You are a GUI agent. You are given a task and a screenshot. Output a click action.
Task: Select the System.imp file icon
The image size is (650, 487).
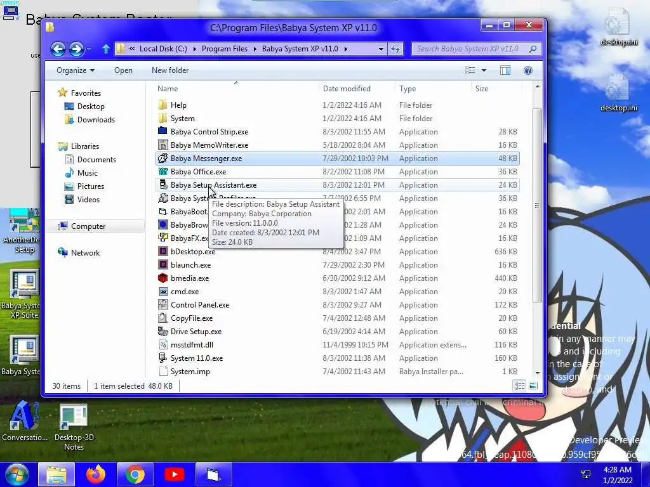click(163, 371)
